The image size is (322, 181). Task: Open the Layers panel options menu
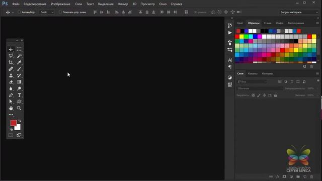[317, 73]
